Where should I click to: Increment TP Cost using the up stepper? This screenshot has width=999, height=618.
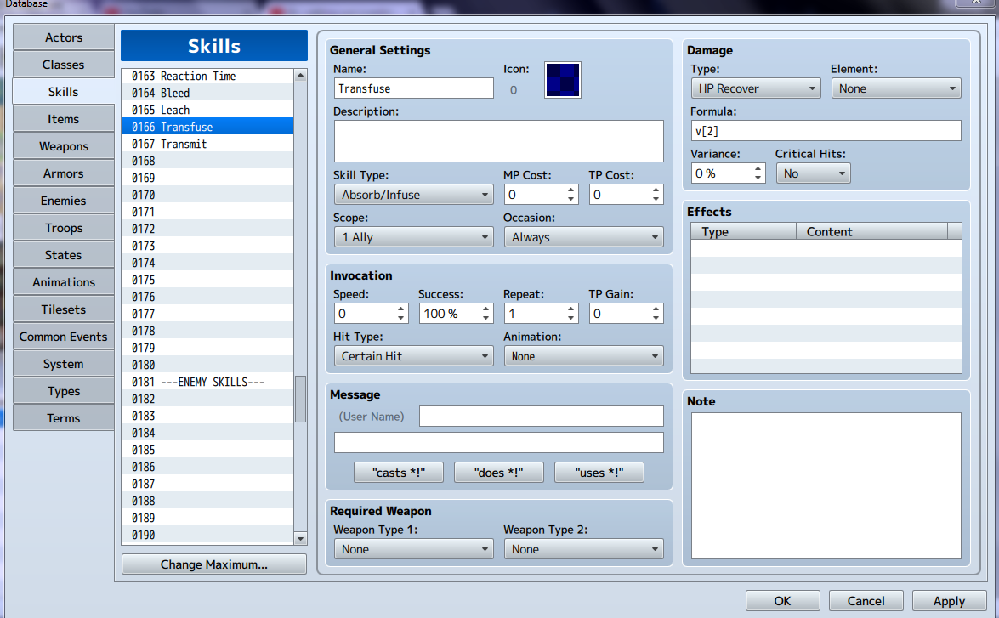(x=656, y=189)
